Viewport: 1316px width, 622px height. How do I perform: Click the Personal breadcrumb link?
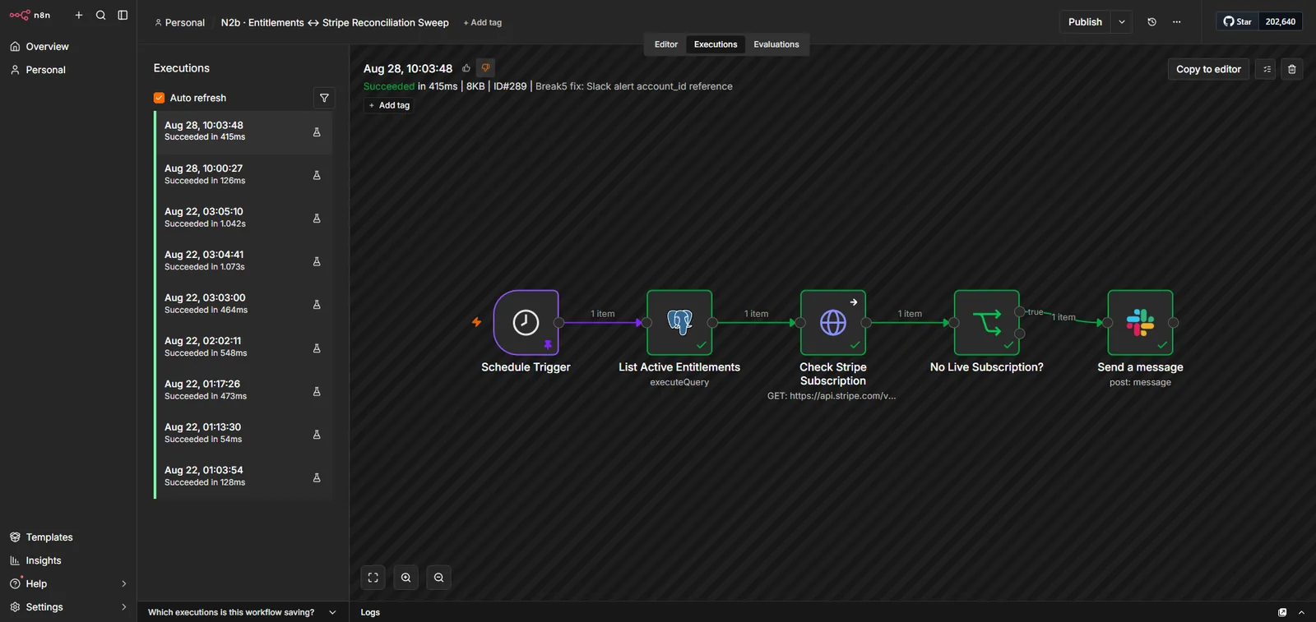pyautogui.click(x=179, y=22)
